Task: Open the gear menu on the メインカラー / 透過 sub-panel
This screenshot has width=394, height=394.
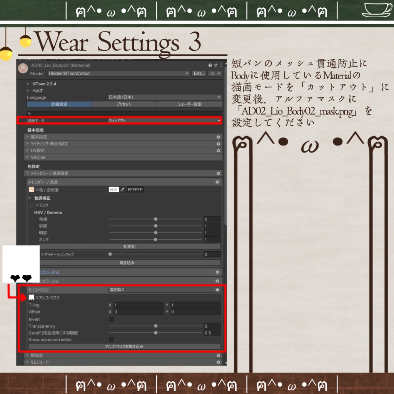Action: 217,182
